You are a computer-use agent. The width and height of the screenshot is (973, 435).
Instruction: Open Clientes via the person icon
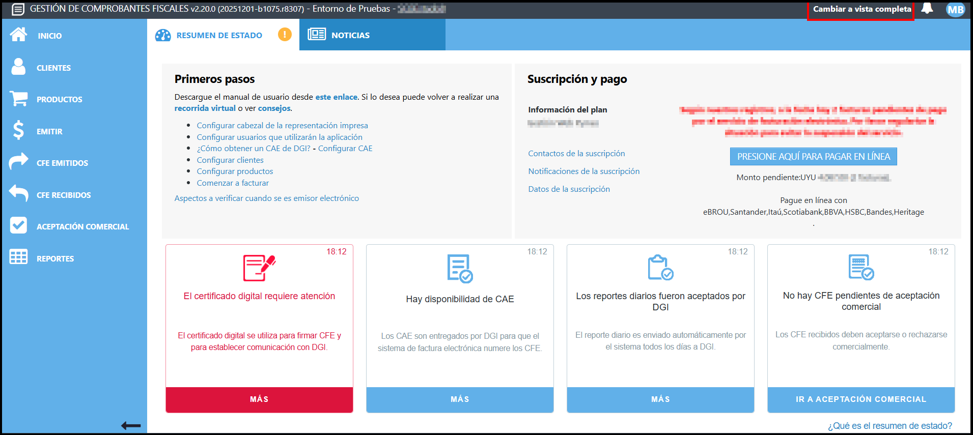[19, 67]
